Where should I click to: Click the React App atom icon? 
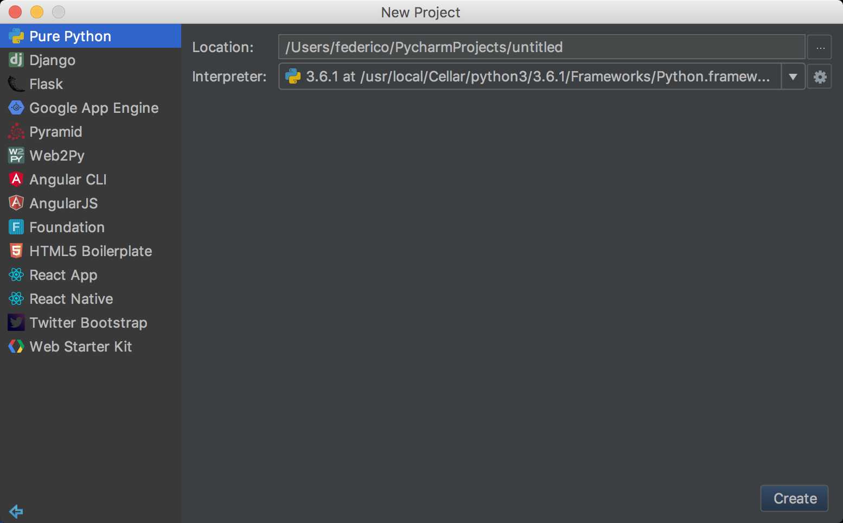pos(16,275)
